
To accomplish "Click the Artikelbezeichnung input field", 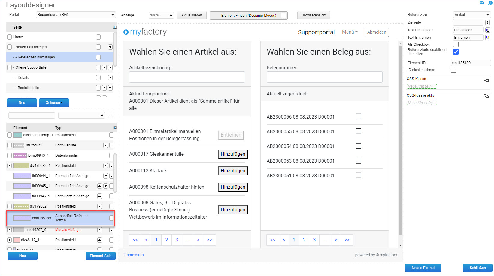I will click(x=187, y=77).
